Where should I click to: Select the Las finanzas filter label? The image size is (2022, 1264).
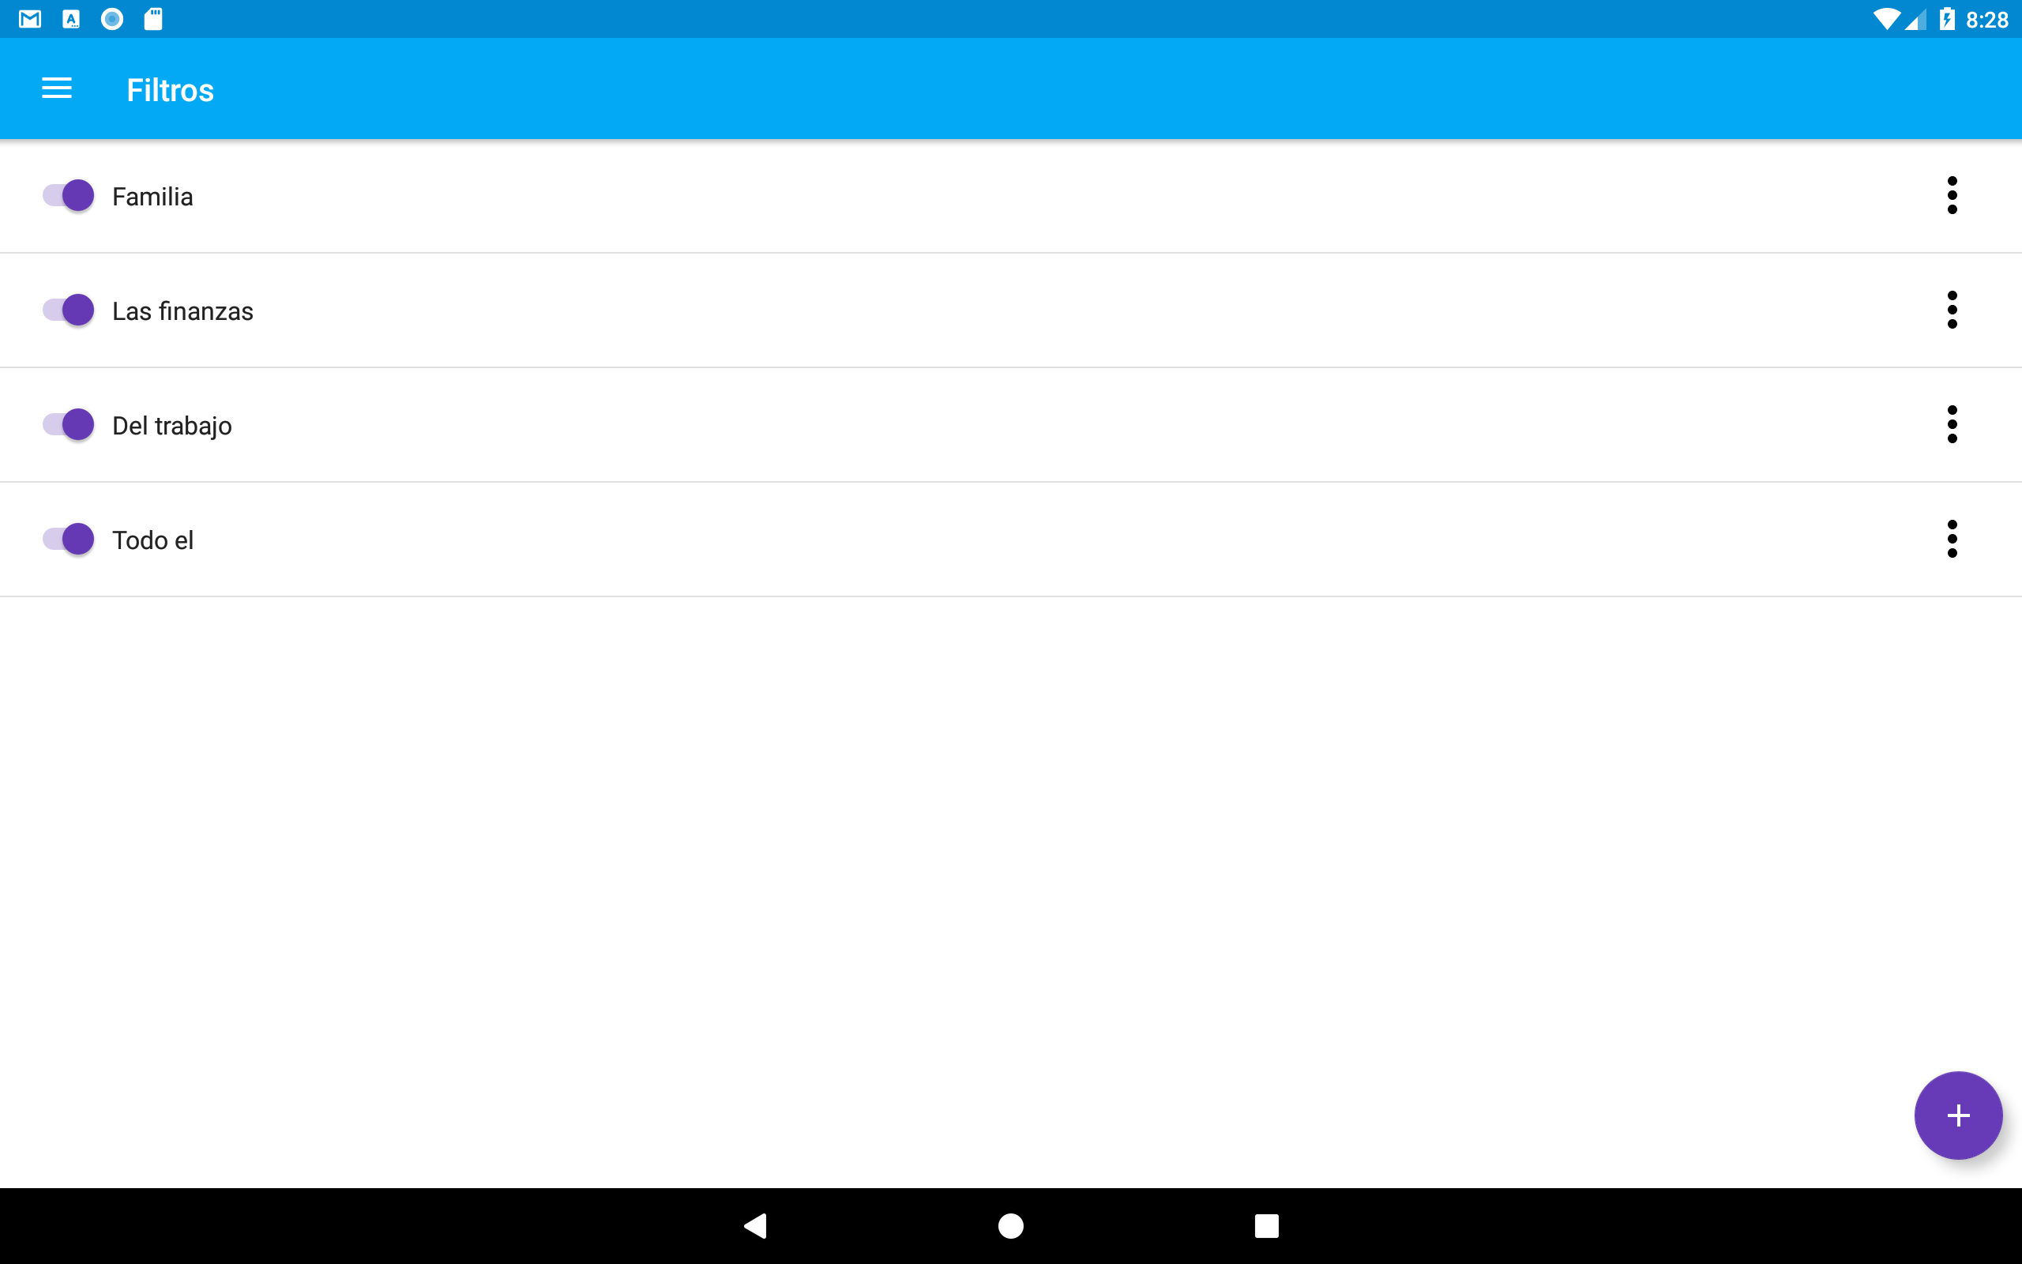(183, 311)
